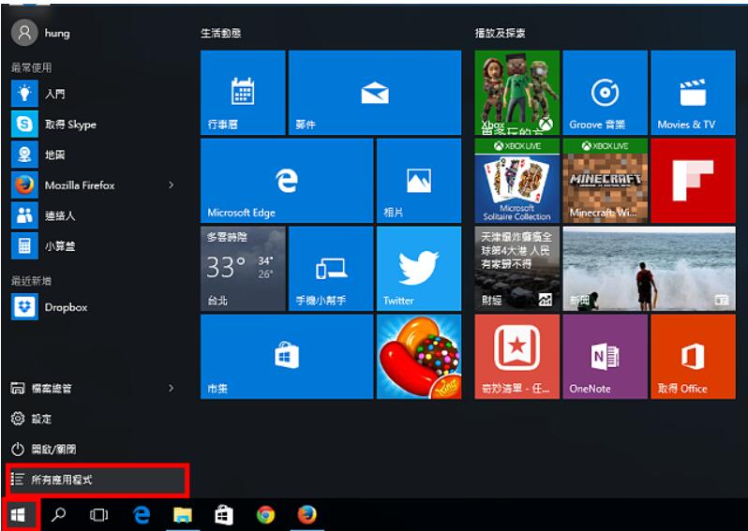Launch Edge from the taskbar
Image resolution: width=748 pixels, height=531 pixels.
[x=142, y=515]
